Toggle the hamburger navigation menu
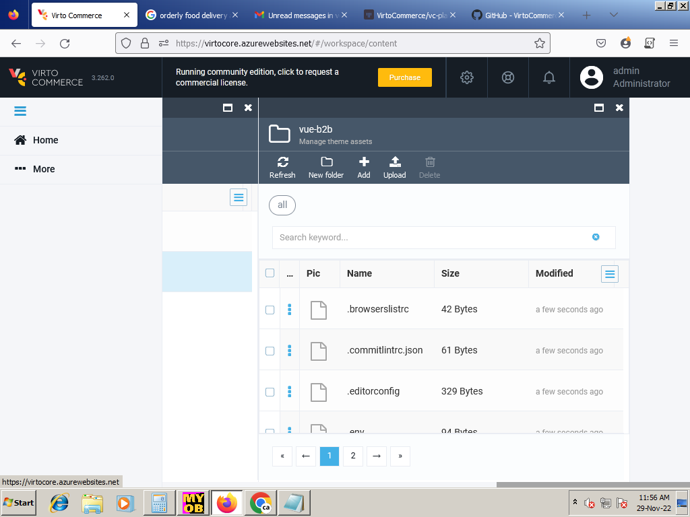690x517 pixels. click(x=20, y=111)
